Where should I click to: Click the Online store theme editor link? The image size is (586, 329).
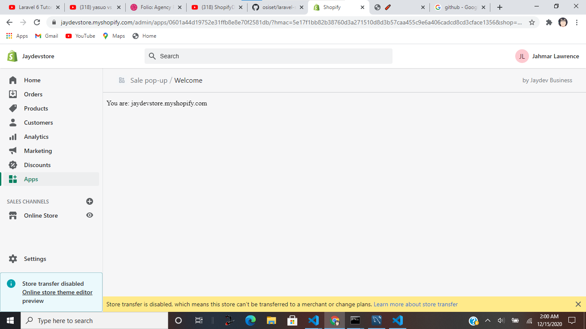(57, 292)
